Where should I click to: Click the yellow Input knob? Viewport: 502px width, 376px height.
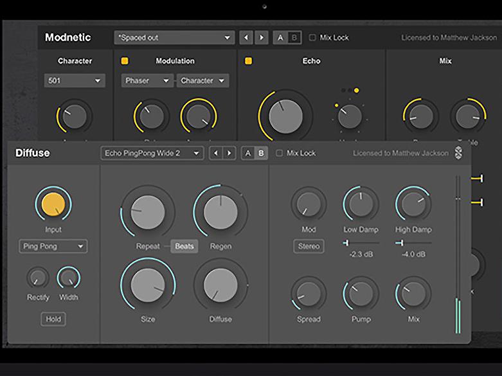click(53, 204)
